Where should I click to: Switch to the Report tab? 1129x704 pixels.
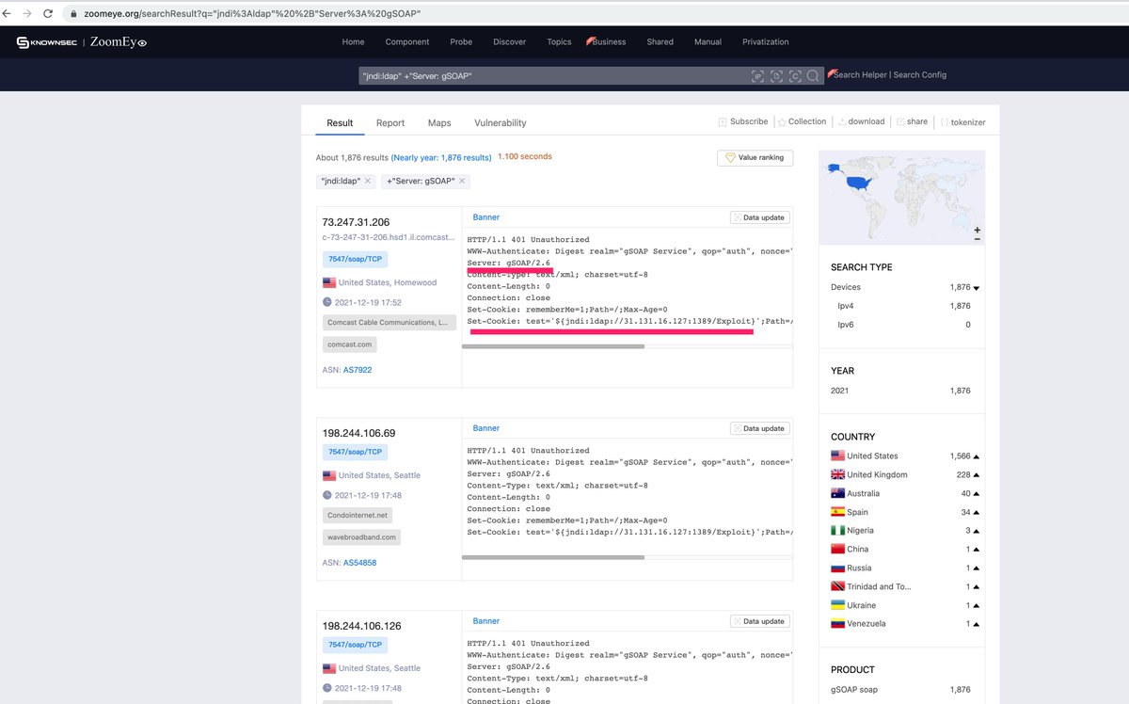390,123
